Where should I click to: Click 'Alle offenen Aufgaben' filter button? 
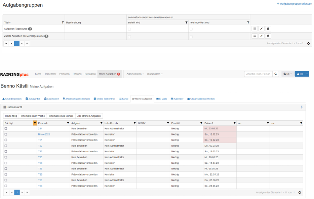(89, 116)
